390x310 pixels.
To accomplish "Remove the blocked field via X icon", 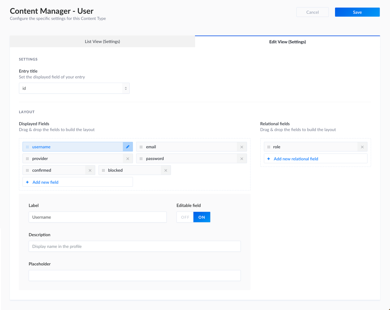I will coord(166,170).
